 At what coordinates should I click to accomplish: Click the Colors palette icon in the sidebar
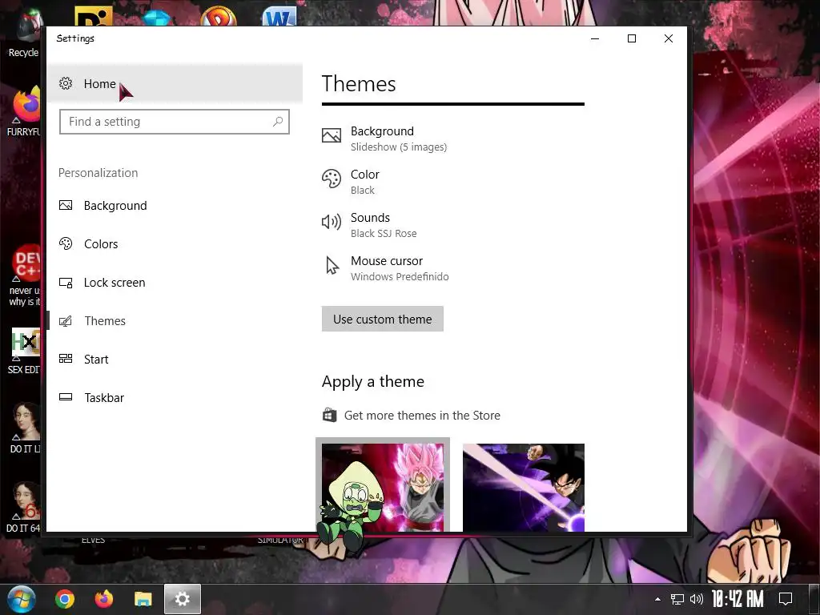pyautogui.click(x=66, y=243)
